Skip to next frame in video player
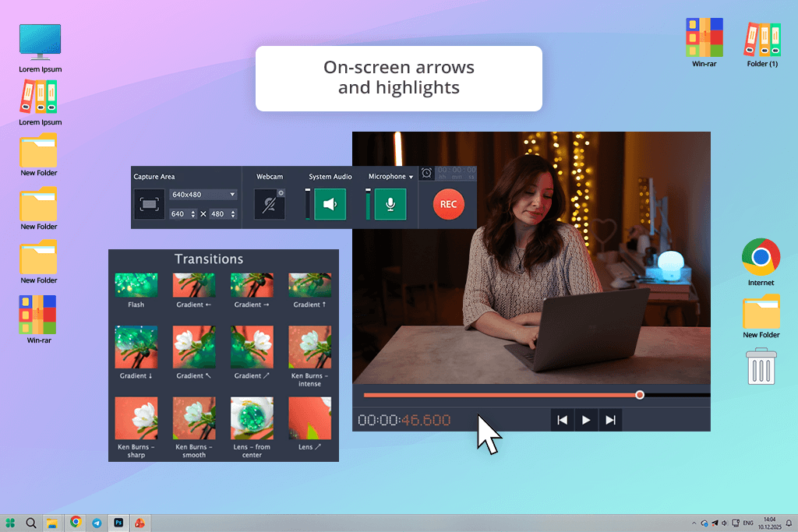The image size is (798, 532). coord(610,420)
